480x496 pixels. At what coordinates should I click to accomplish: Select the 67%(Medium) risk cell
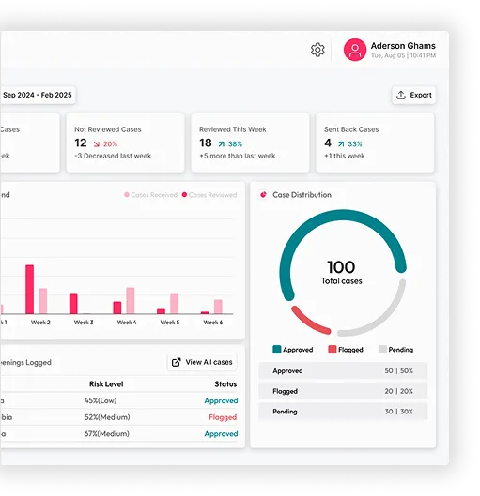pyautogui.click(x=107, y=434)
